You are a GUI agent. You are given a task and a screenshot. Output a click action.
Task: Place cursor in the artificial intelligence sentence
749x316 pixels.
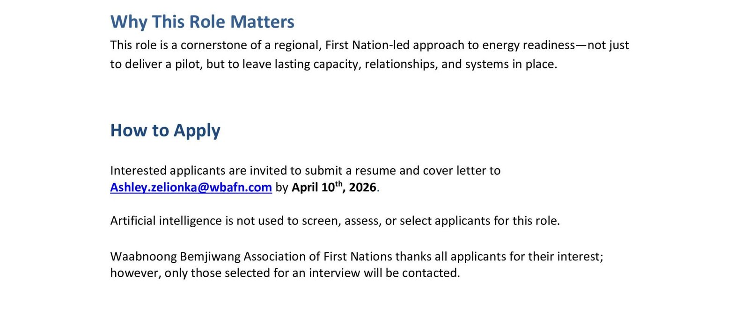pyautogui.click(x=335, y=221)
